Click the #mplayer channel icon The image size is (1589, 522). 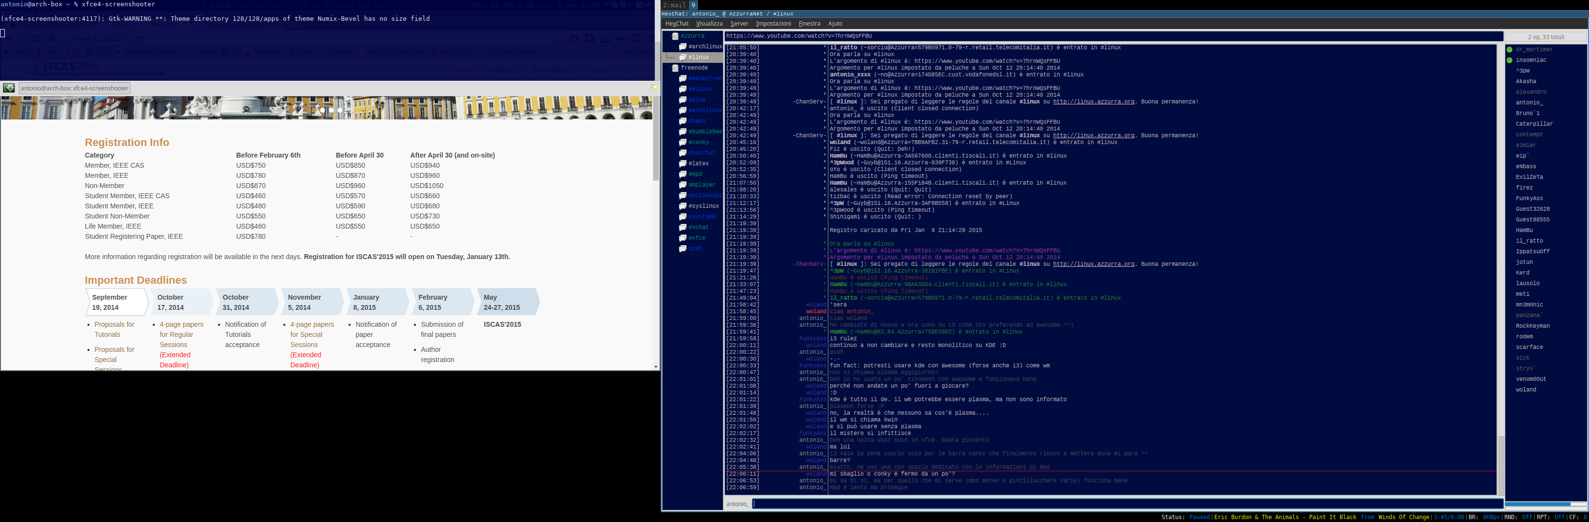(683, 185)
